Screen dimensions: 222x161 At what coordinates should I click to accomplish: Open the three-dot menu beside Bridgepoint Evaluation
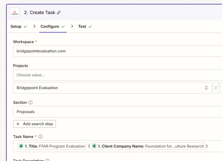[216, 88]
